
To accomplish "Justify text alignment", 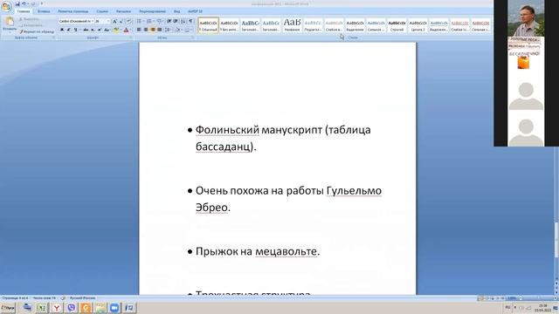I will tap(159, 30).
